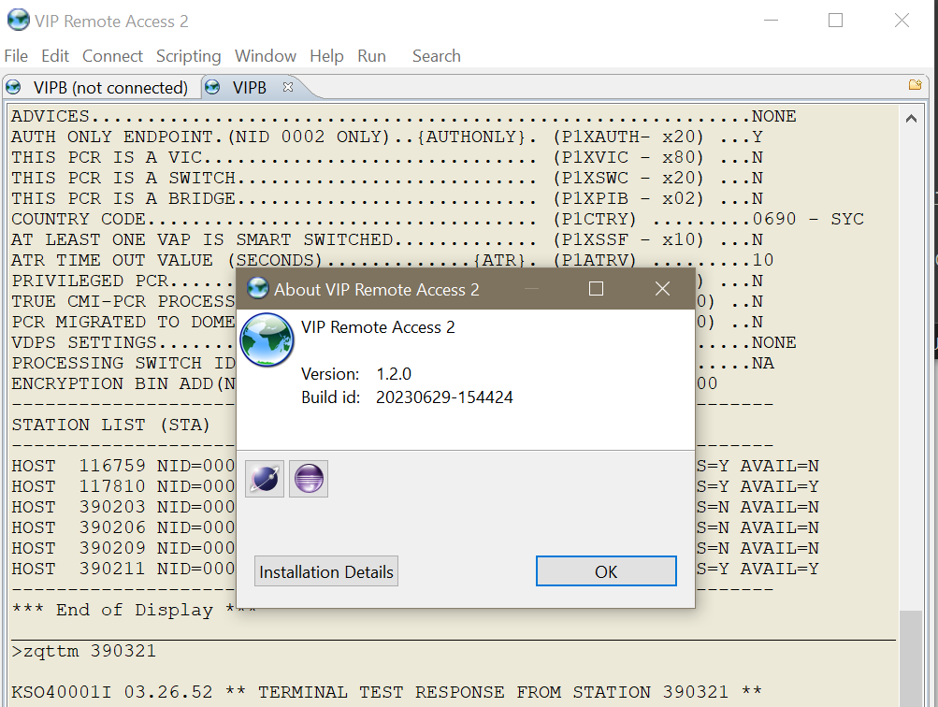Open the Connect menu

(112, 56)
